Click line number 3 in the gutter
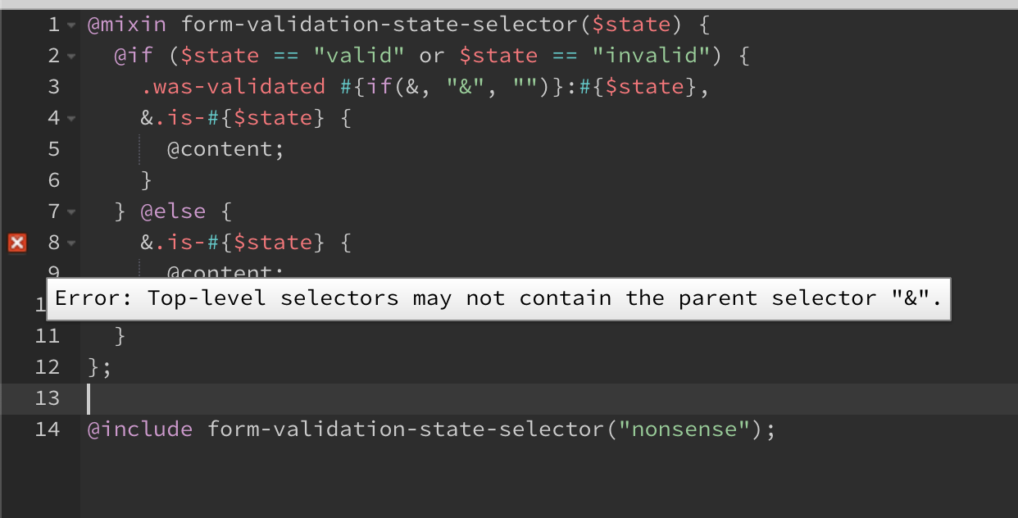This screenshot has width=1018, height=518. pos(54,86)
